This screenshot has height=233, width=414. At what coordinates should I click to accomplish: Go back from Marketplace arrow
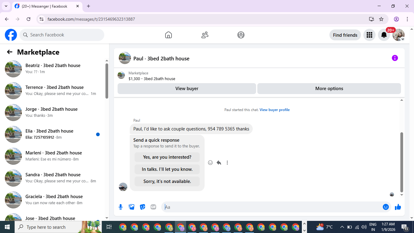pos(10,52)
